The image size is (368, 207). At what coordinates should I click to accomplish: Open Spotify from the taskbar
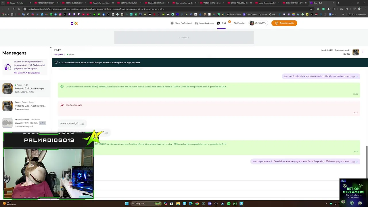(229, 204)
